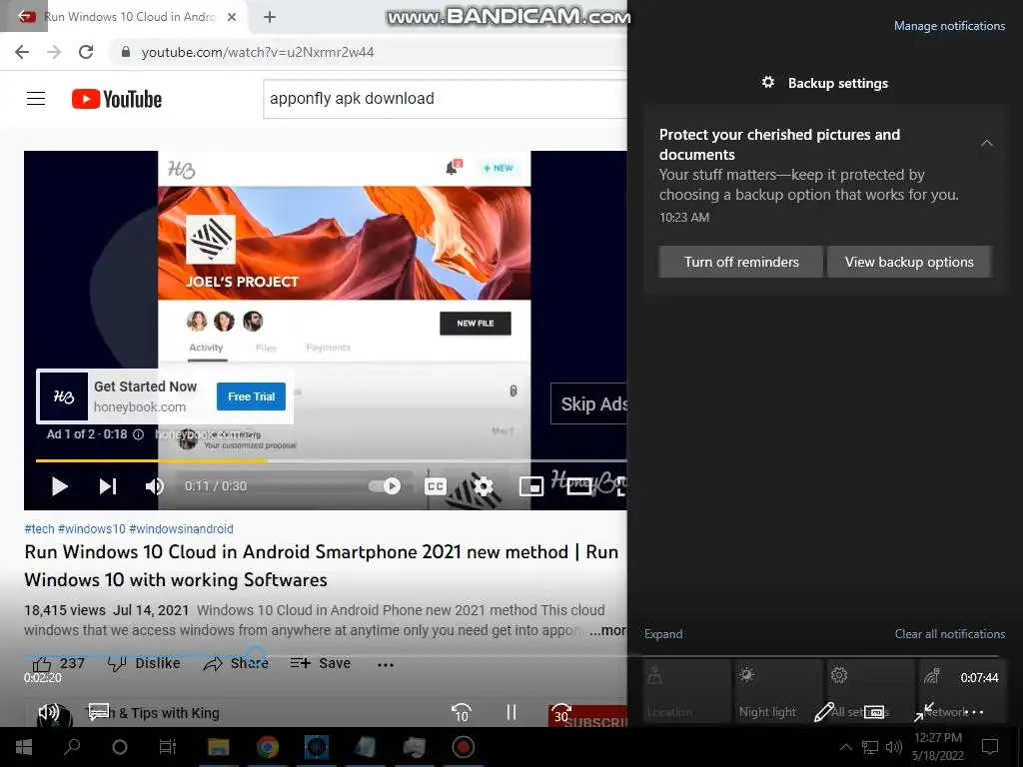Toggle Action Center notification icon
The width and height of the screenshot is (1023, 767).
tap(990, 747)
